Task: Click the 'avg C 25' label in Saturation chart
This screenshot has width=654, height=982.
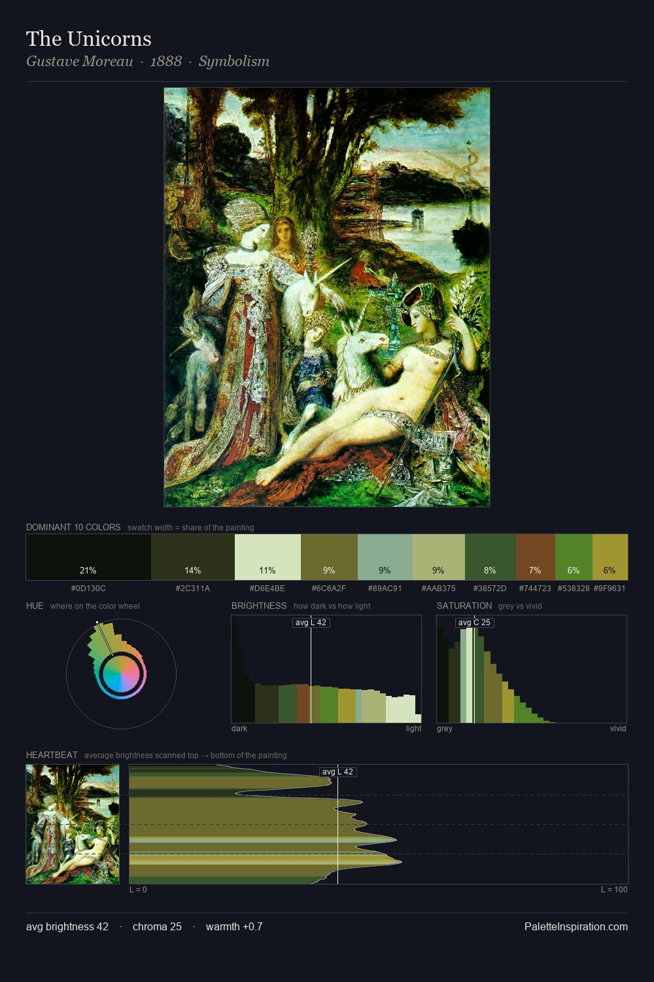Action: (x=474, y=623)
